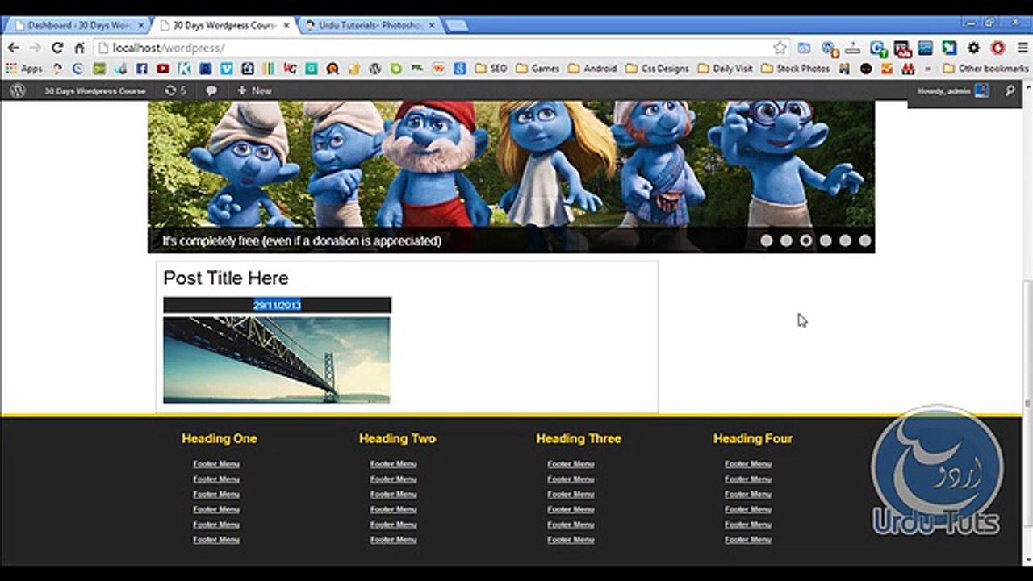Open the WordPress bookmark in bookmarks bar

pos(374,69)
